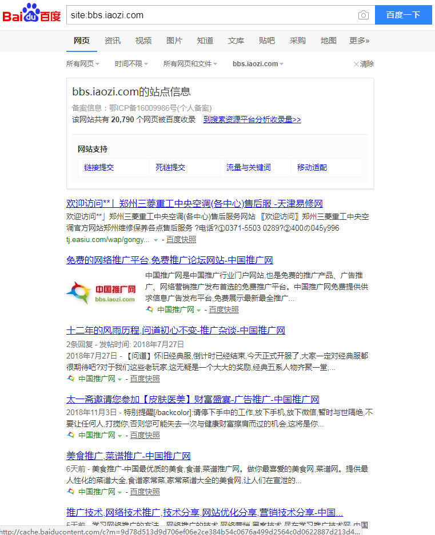The height and width of the screenshot is (535, 435).
Task: Open 百度快照 for the 十二年的风雨历程 result
Action: tap(145, 379)
